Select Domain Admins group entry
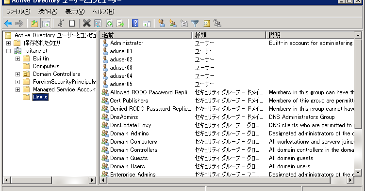Screen dimensions: 365x191 130,133
